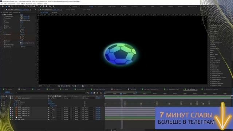
Task: Switch to the Motion Tracking workspace tab
Action: coord(193,7)
